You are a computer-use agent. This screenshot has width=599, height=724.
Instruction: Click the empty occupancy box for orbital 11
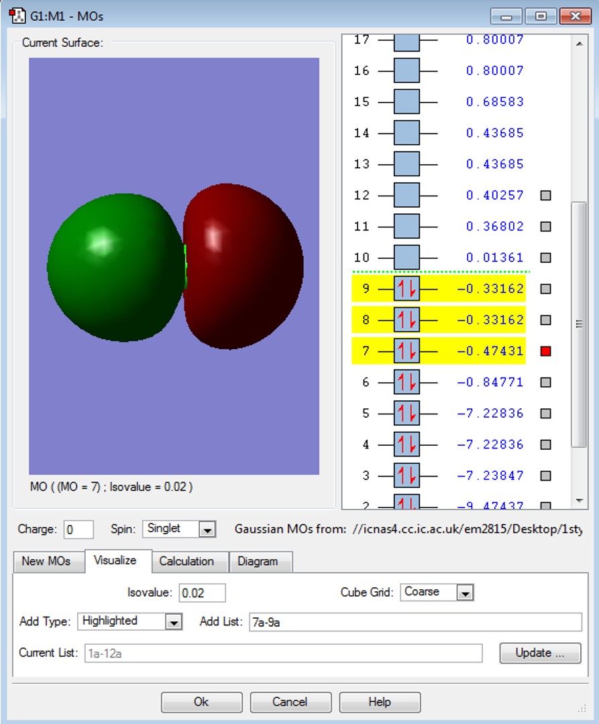[x=406, y=227]
